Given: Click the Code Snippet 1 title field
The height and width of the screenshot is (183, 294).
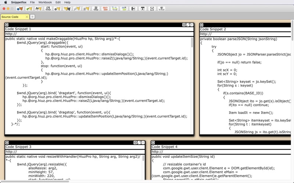Looking at the screenshot, I should [99, 29].
